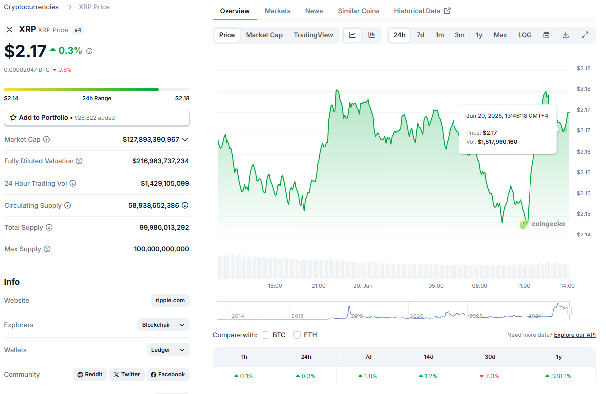The width and height of the screenshot is (606, 394).
Task: Open the Similar Coins tab
Action: pos(359,11)
